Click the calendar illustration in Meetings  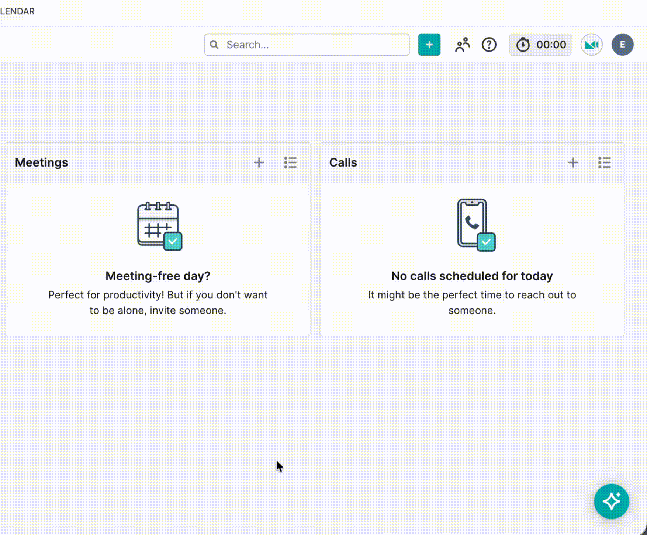(160, 226)
